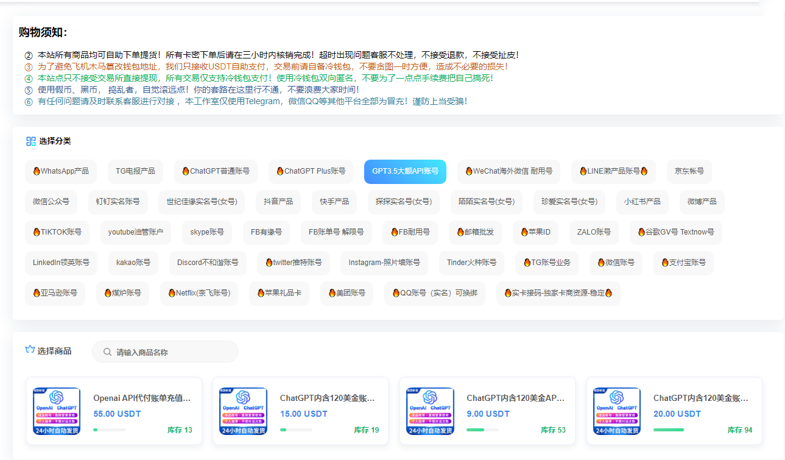Choose the twitter推特账号 category
The height and width of the screenshot is (460, 785).
294,263
